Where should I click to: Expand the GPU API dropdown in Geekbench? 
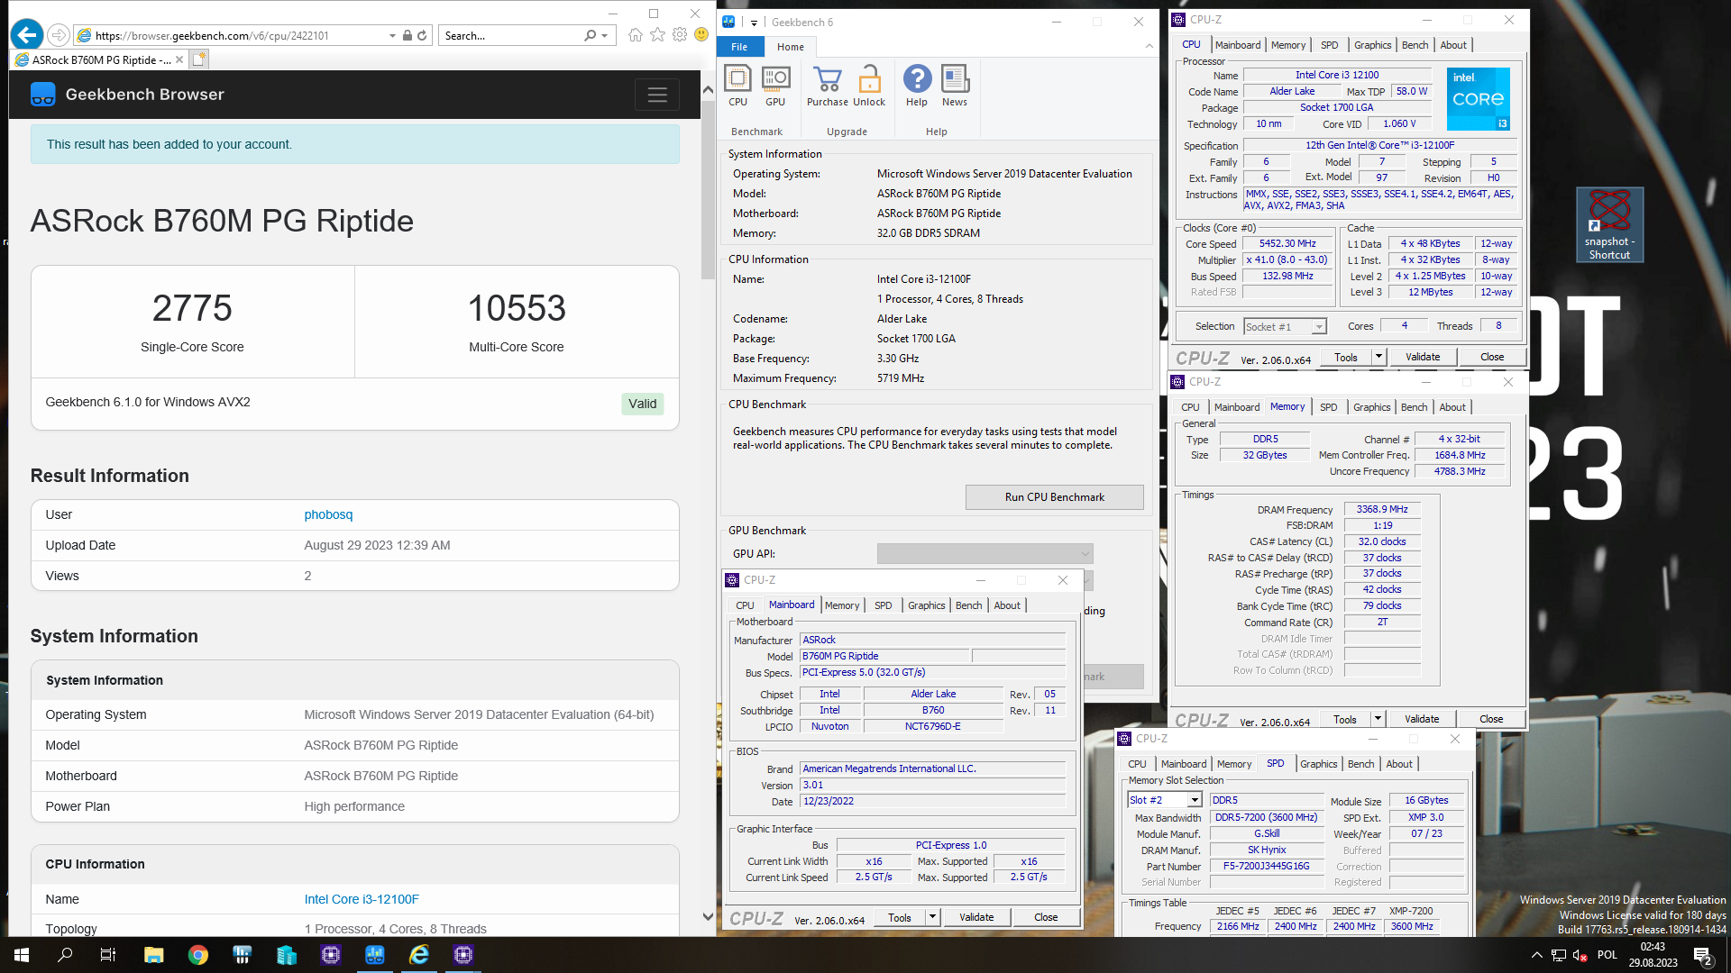click(1085, 553)
